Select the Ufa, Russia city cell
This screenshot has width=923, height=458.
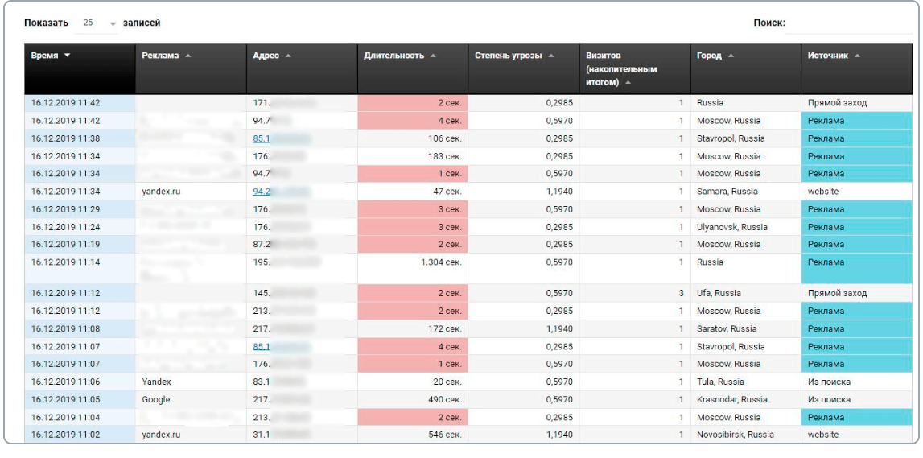[746, 294]
